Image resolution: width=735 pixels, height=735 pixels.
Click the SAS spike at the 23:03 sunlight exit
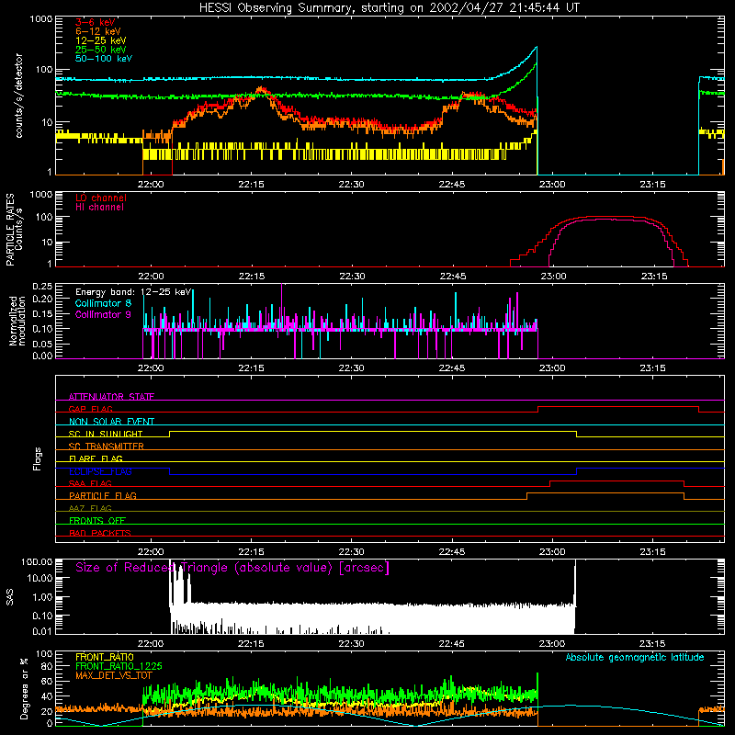[575, 583]
